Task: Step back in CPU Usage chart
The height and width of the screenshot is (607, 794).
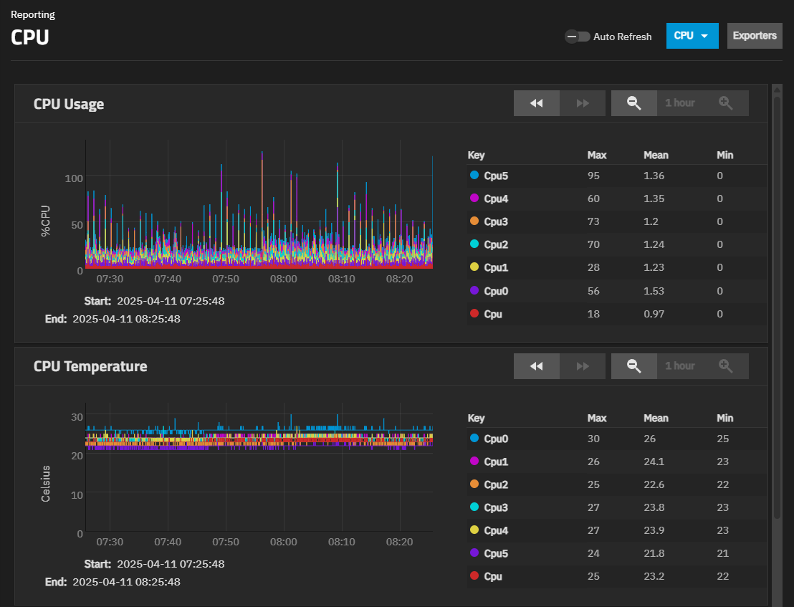Action: (x=536, y=103)
